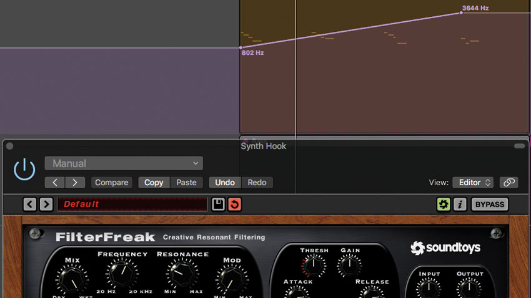Adjust the Mix knob
This screenshot has height=298, width=531.
pyautogui.click(x=72, y=279)
